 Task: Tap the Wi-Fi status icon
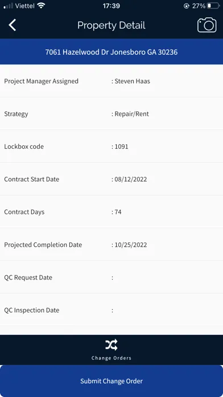pos(41,6)
